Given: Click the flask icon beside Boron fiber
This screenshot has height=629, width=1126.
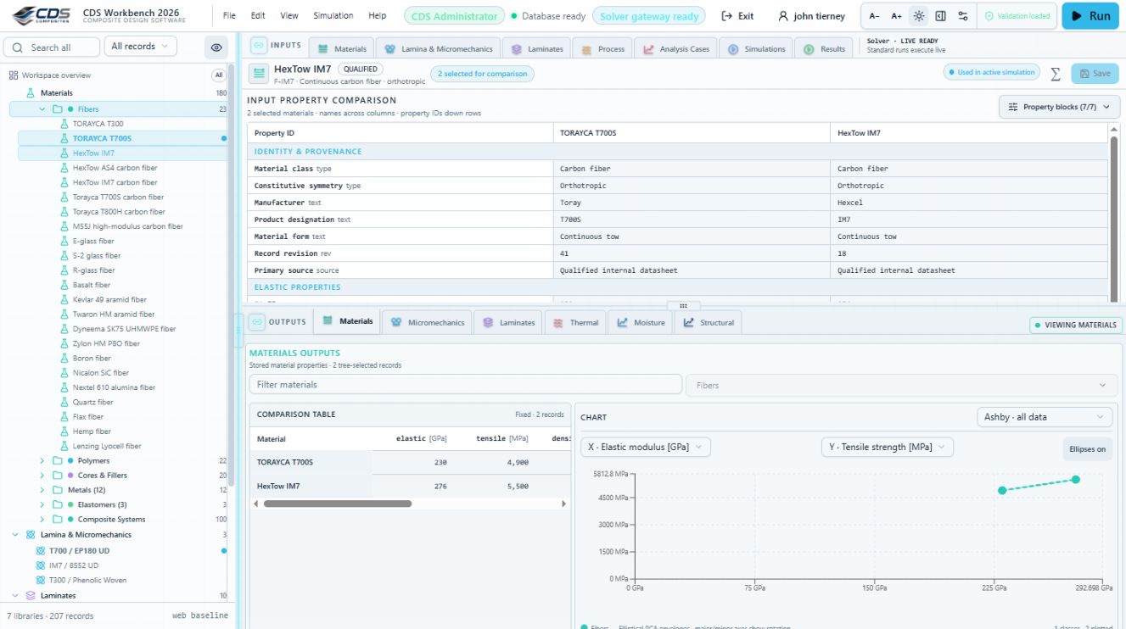Looking at the screenshot, I should tap(64, 359).
